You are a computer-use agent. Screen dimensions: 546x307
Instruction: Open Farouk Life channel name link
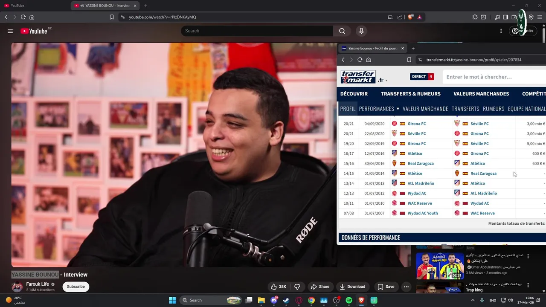pyautogui.click(x=38, y=284)
